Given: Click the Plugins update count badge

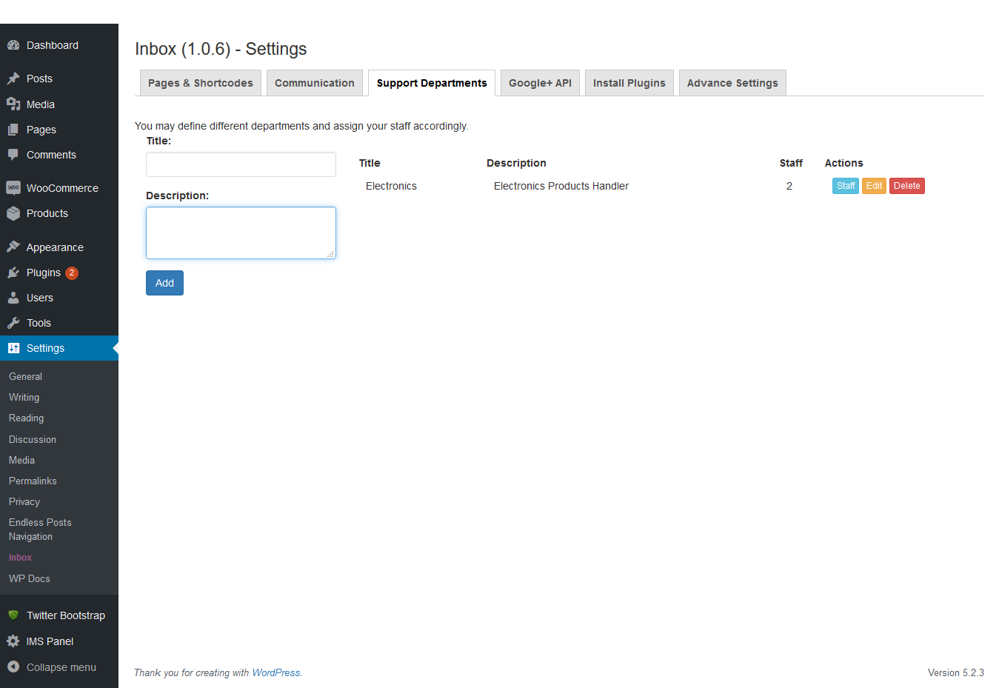Looking at the screenshot, I should [72, 273].
